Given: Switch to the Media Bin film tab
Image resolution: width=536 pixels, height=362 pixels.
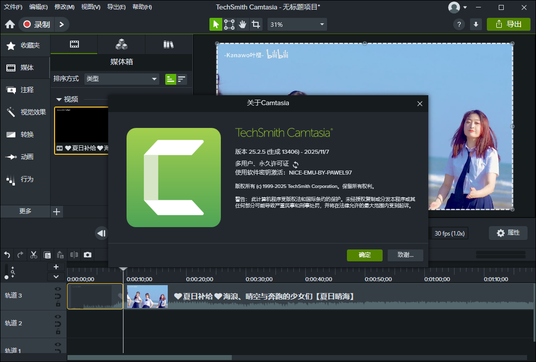Looking at the screenshot, I should (74, 44).
